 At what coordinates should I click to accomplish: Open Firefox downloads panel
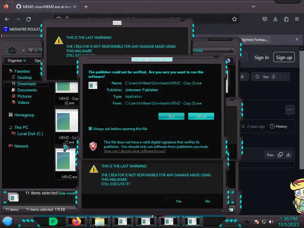[275, 19]
